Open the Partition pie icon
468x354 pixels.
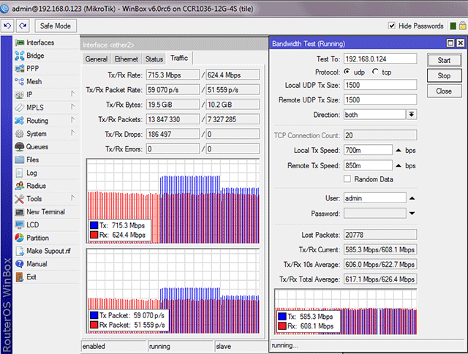[20, 238]
